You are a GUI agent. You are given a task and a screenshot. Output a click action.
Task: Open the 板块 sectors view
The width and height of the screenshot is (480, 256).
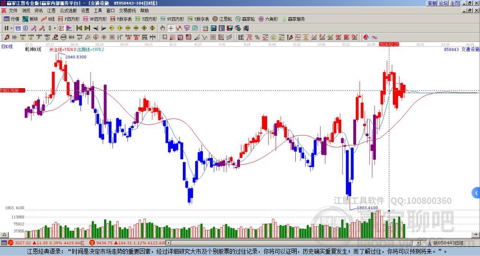30,19
